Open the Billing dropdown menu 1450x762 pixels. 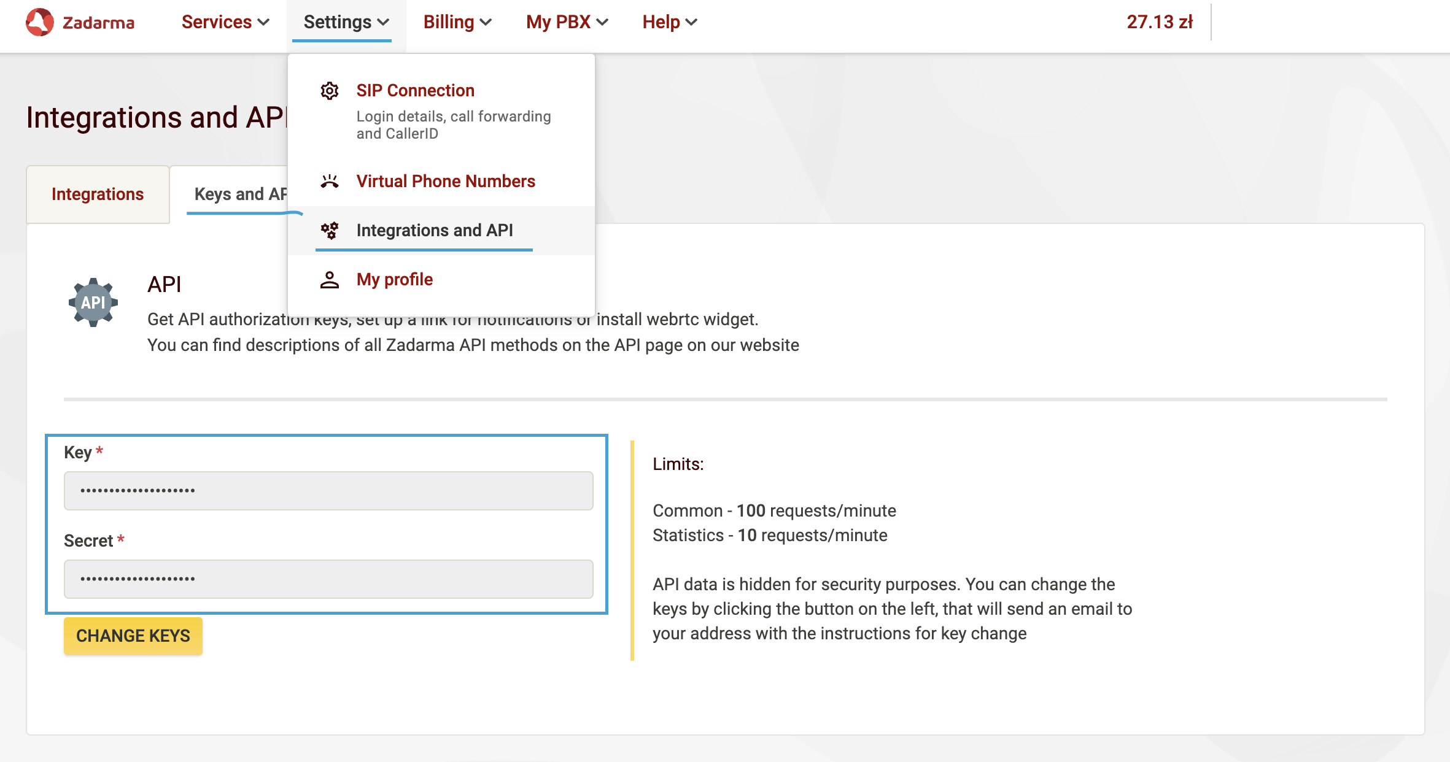pos(457,22)
